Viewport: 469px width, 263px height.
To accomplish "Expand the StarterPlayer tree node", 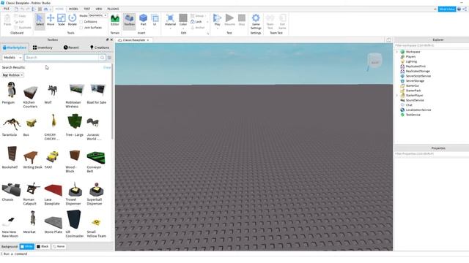I will point(397,96).
